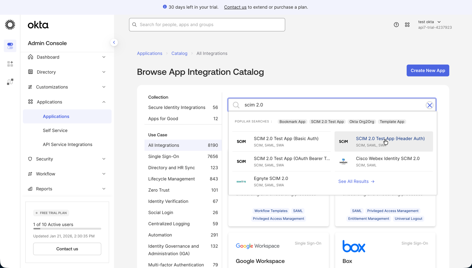Open the add-apps icon in the far-left rail

[10, 64]
